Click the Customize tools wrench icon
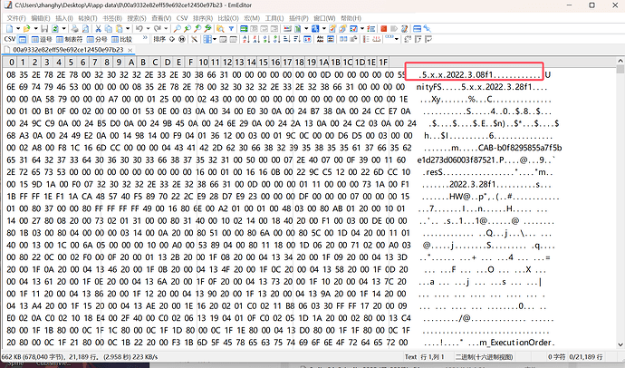 427,29
